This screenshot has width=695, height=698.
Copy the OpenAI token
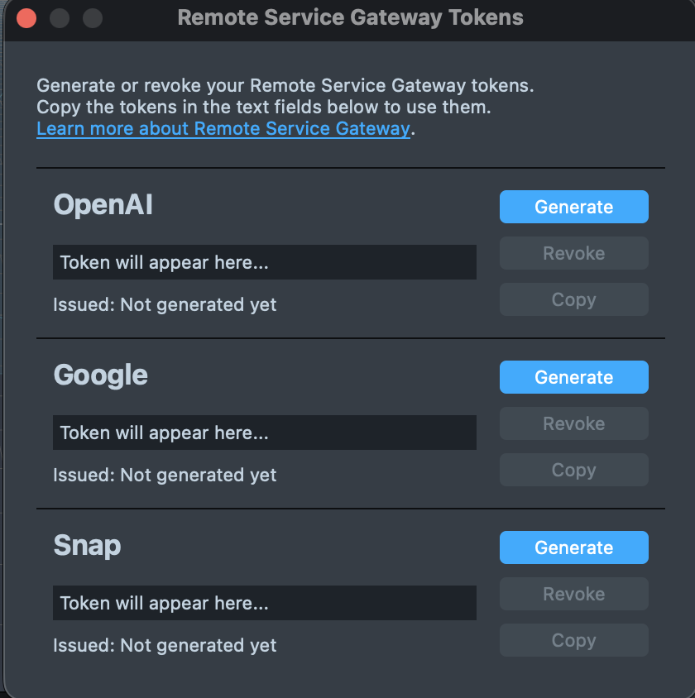pos(573,299)
